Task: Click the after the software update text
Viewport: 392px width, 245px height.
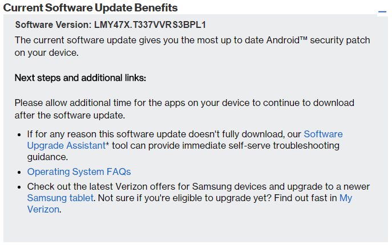Action: coord(69,115)
